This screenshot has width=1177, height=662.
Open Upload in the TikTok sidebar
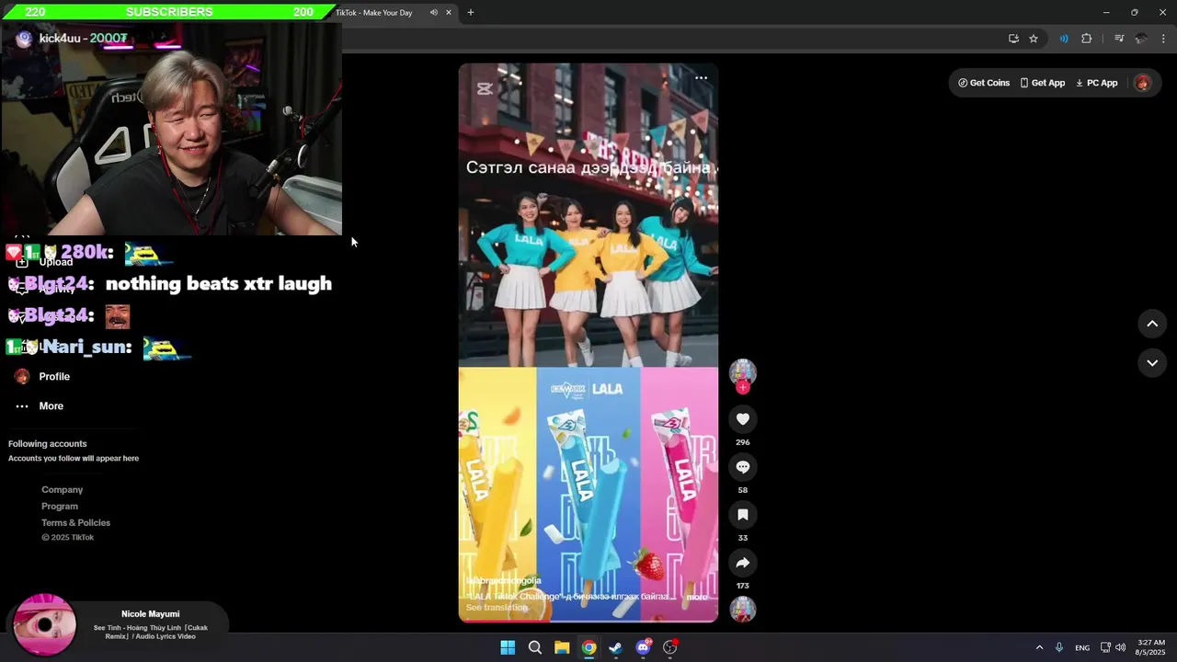44,262
